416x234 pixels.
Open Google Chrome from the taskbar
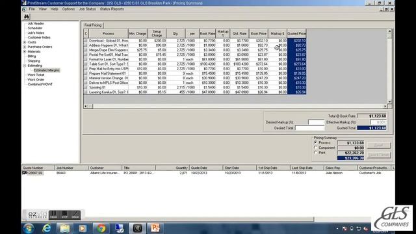pyautogui.click(x=101, y=228)
